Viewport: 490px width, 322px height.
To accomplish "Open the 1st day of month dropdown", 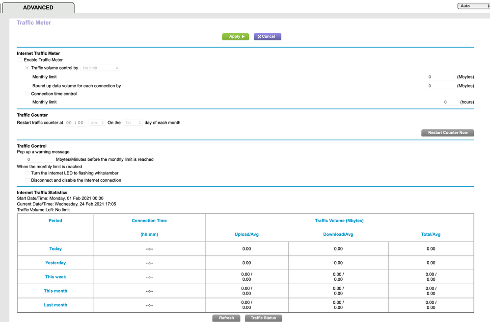I will 133,123.
